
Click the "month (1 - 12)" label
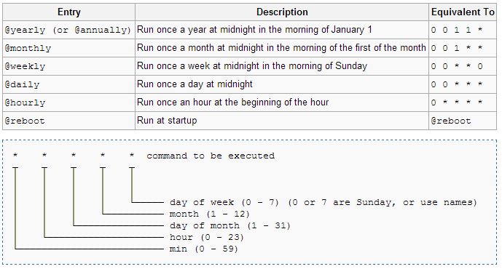click(x=209, y=214)
